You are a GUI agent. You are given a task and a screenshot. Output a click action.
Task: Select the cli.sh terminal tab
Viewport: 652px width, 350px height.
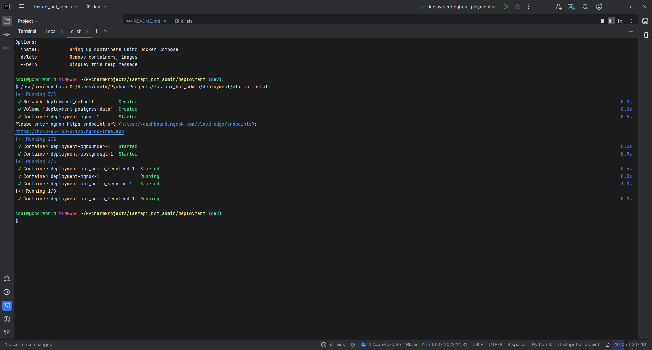(76, 31)
